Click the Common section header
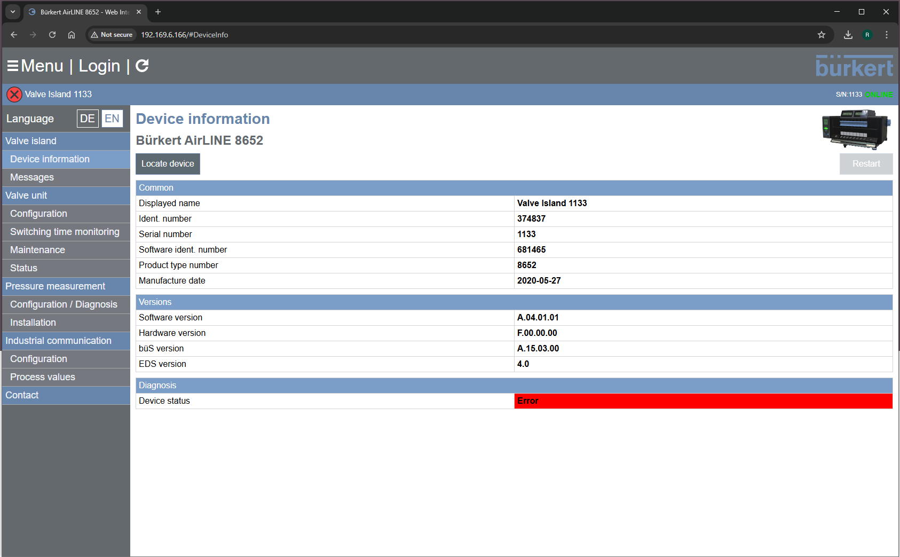Viewport: 900px width, 557px height. click(514, 188)
